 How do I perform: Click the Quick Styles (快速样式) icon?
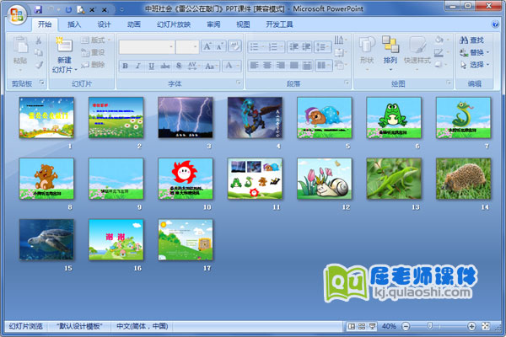(x=417, y=45)
